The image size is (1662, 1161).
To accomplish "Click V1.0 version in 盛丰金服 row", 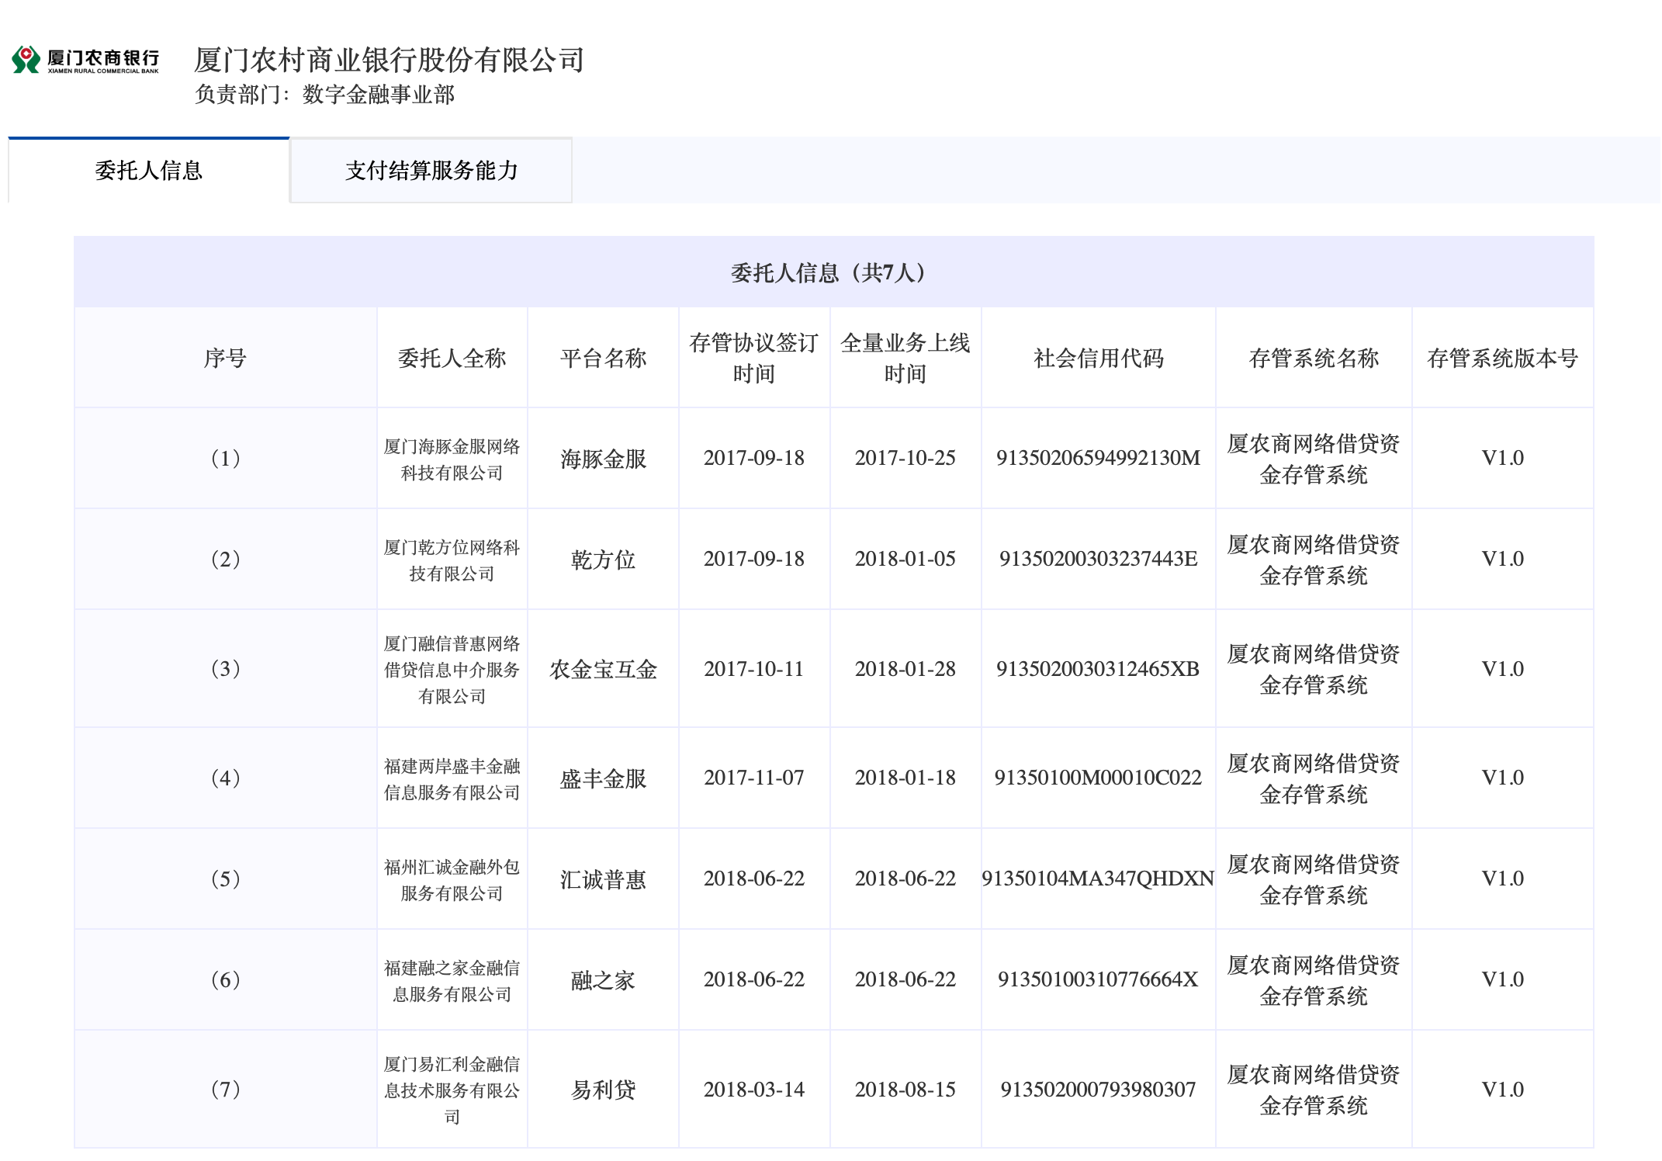I will point(1503,778).
